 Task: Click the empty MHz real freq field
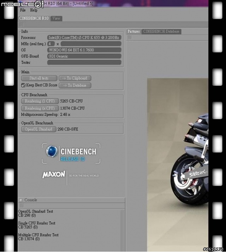tap(91, 44)
